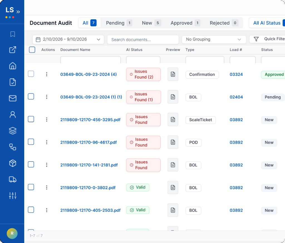Open the mail envelope icon in sidebar
Viewport: 285px width, 243px height.
[x=13, y=98]
